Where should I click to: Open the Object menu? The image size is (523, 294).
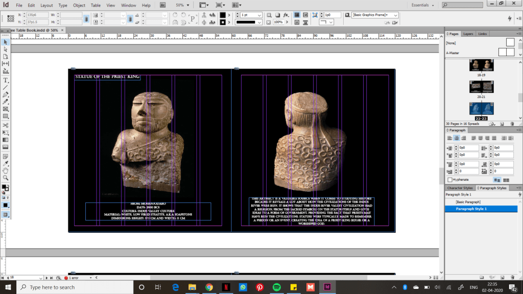[x=79, y=5]
